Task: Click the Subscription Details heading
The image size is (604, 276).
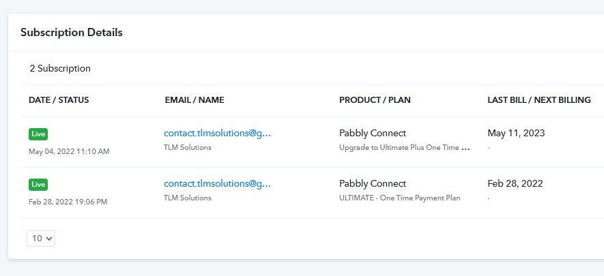Action: click(x=72, y=33)
